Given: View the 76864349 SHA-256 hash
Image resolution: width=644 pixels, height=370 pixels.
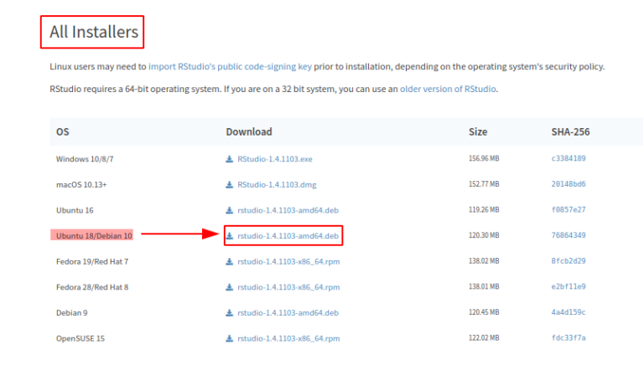Looking at the screenshot, I should (x=569, y=236).
